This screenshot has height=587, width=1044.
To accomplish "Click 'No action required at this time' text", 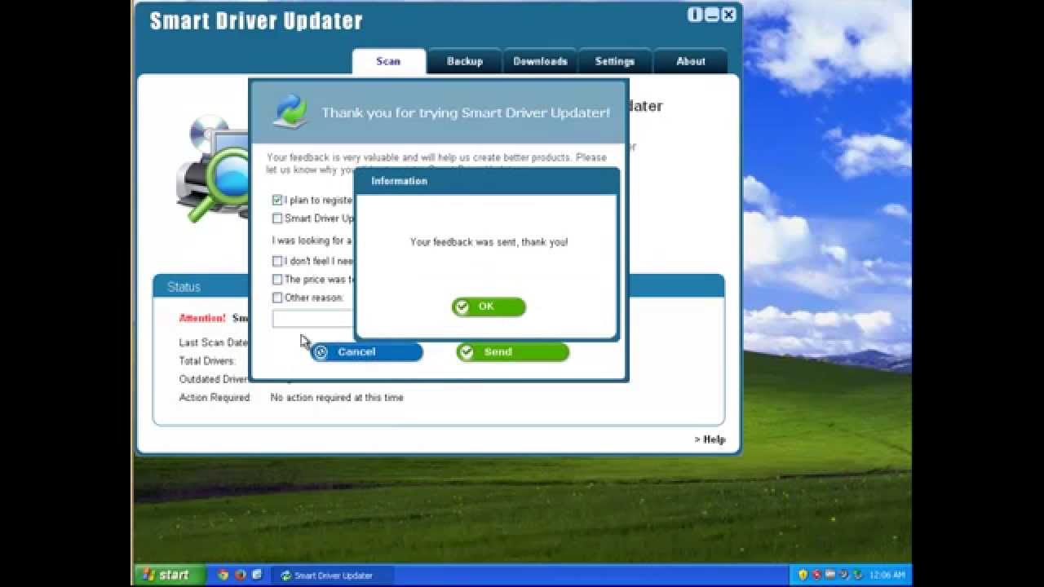I will tap(337, 398).
